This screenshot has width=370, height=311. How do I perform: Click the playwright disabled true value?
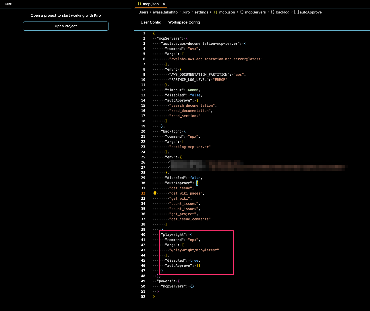[x=194, y=261]
